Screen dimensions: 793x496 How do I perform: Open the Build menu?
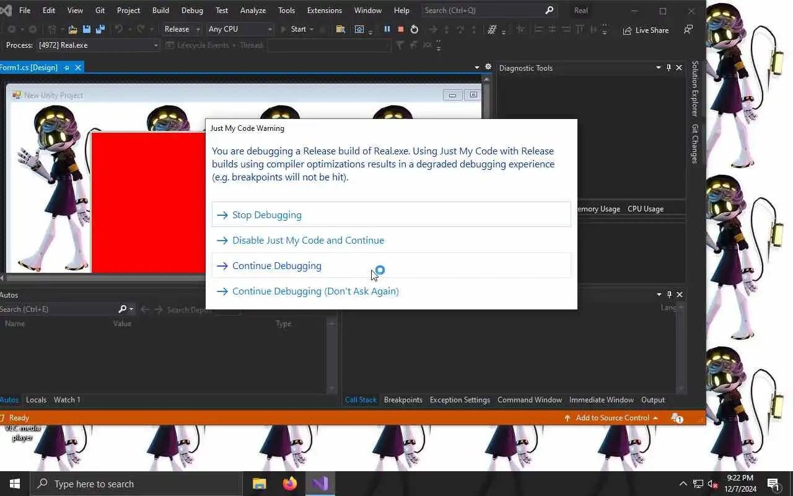[x=160, y=11]
